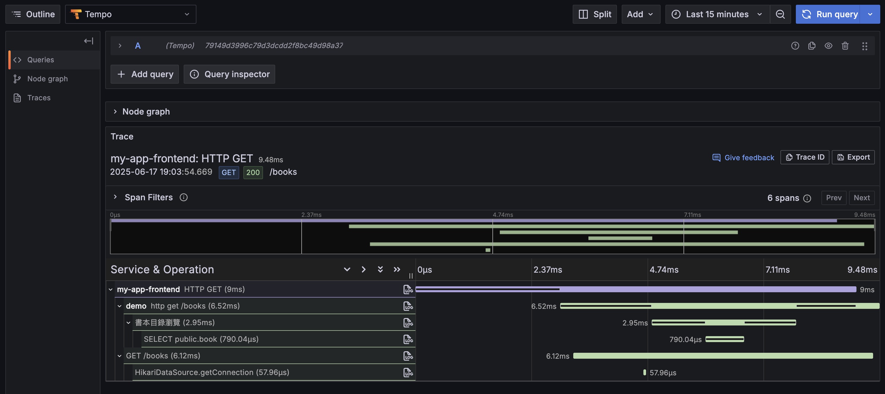Expand the Span Filters section

115,197
